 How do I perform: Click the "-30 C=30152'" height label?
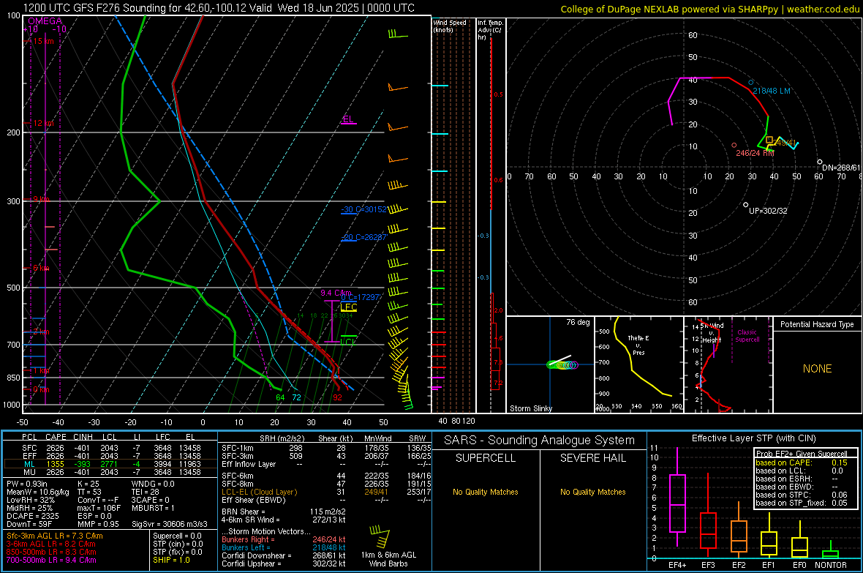point(363,209)
